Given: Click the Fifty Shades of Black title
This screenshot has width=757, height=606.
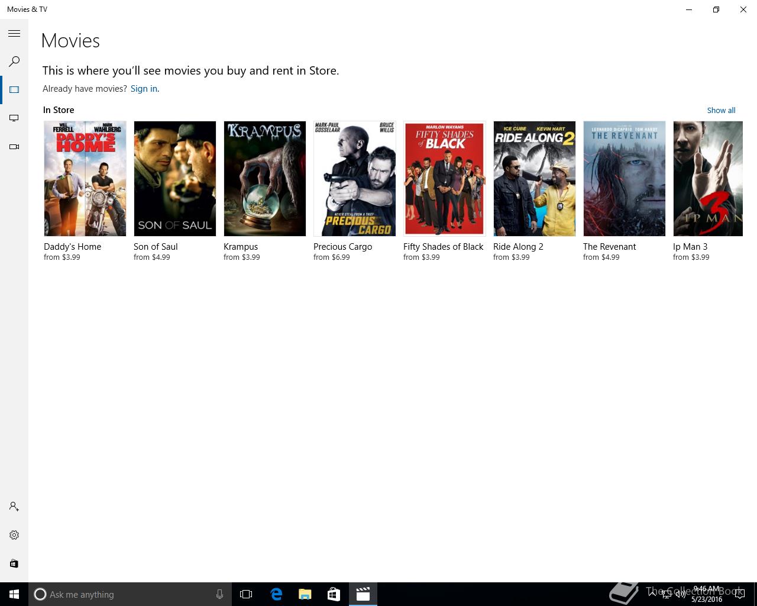Looking at the screenshot, I should point(444,247).
